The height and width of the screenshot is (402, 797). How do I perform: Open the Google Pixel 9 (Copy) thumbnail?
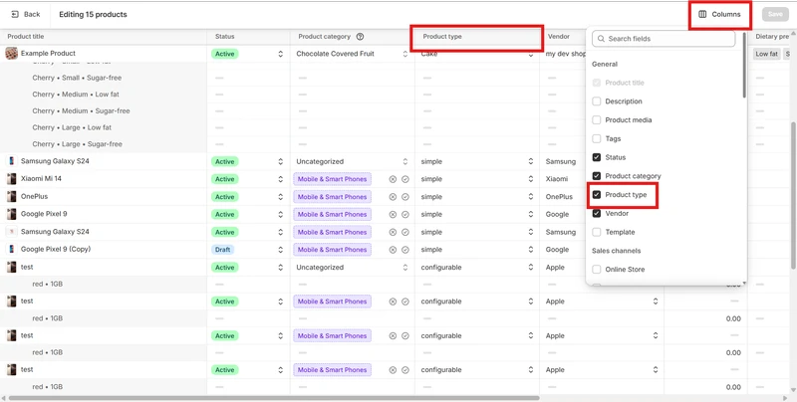tap(11, 249)
